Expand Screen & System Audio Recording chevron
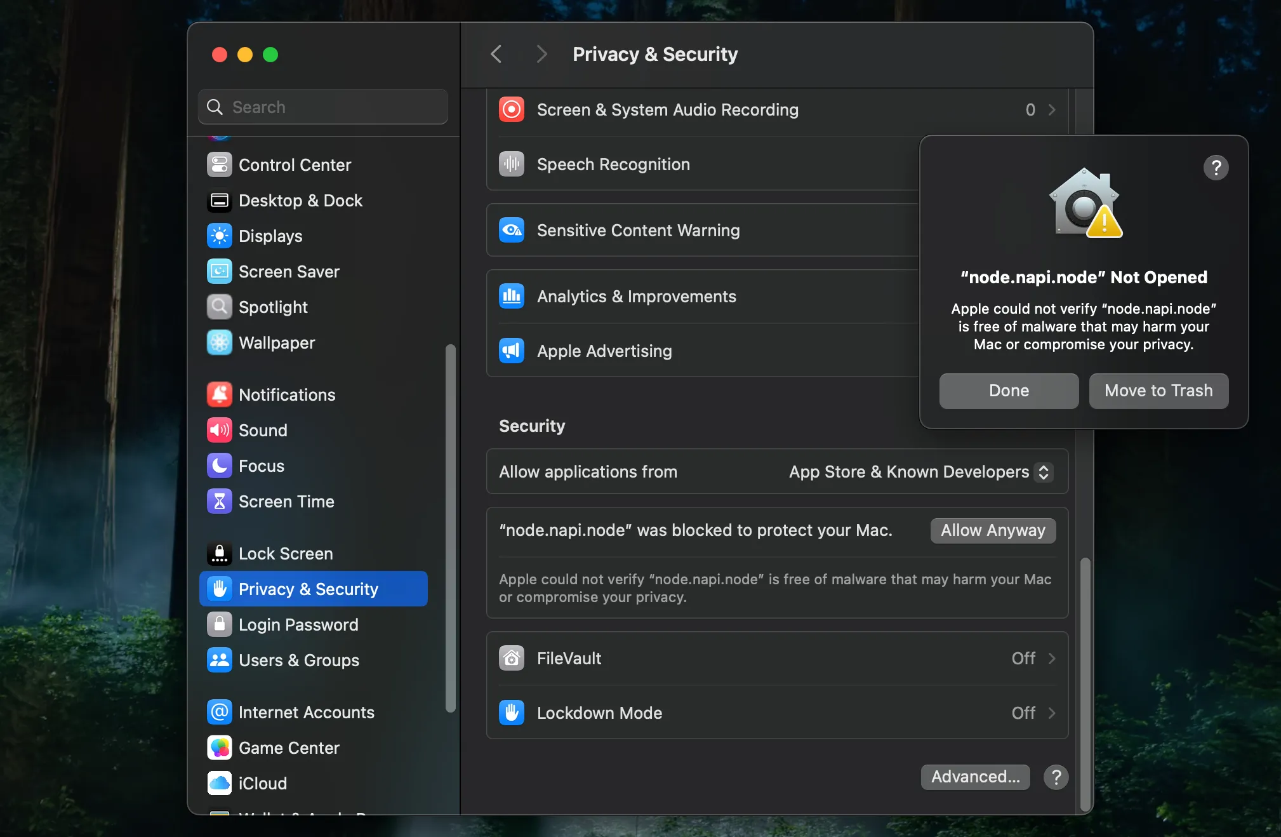The width and height of the screenshot is (1281, 837). pos(1052,110)
